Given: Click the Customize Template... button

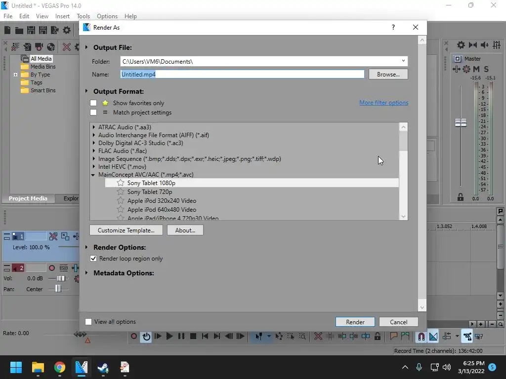Looking at the screenshot, I should 126,230.
